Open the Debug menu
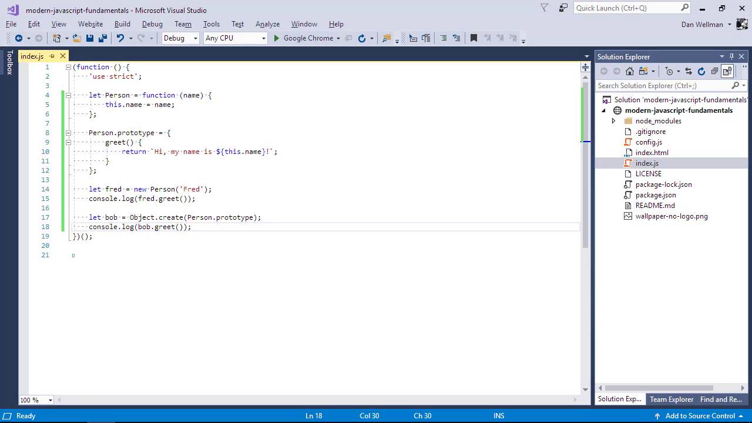The image size is (752, 423). click(152, 24)
